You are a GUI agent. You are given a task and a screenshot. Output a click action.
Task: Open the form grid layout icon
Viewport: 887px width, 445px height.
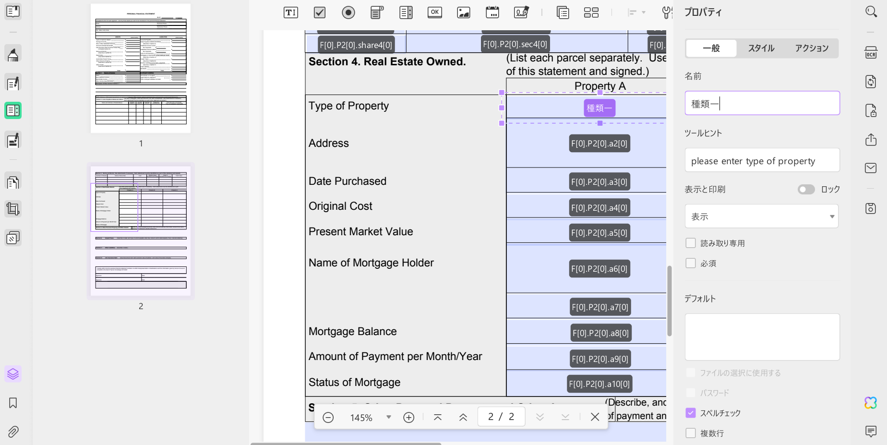pos(591,12)
